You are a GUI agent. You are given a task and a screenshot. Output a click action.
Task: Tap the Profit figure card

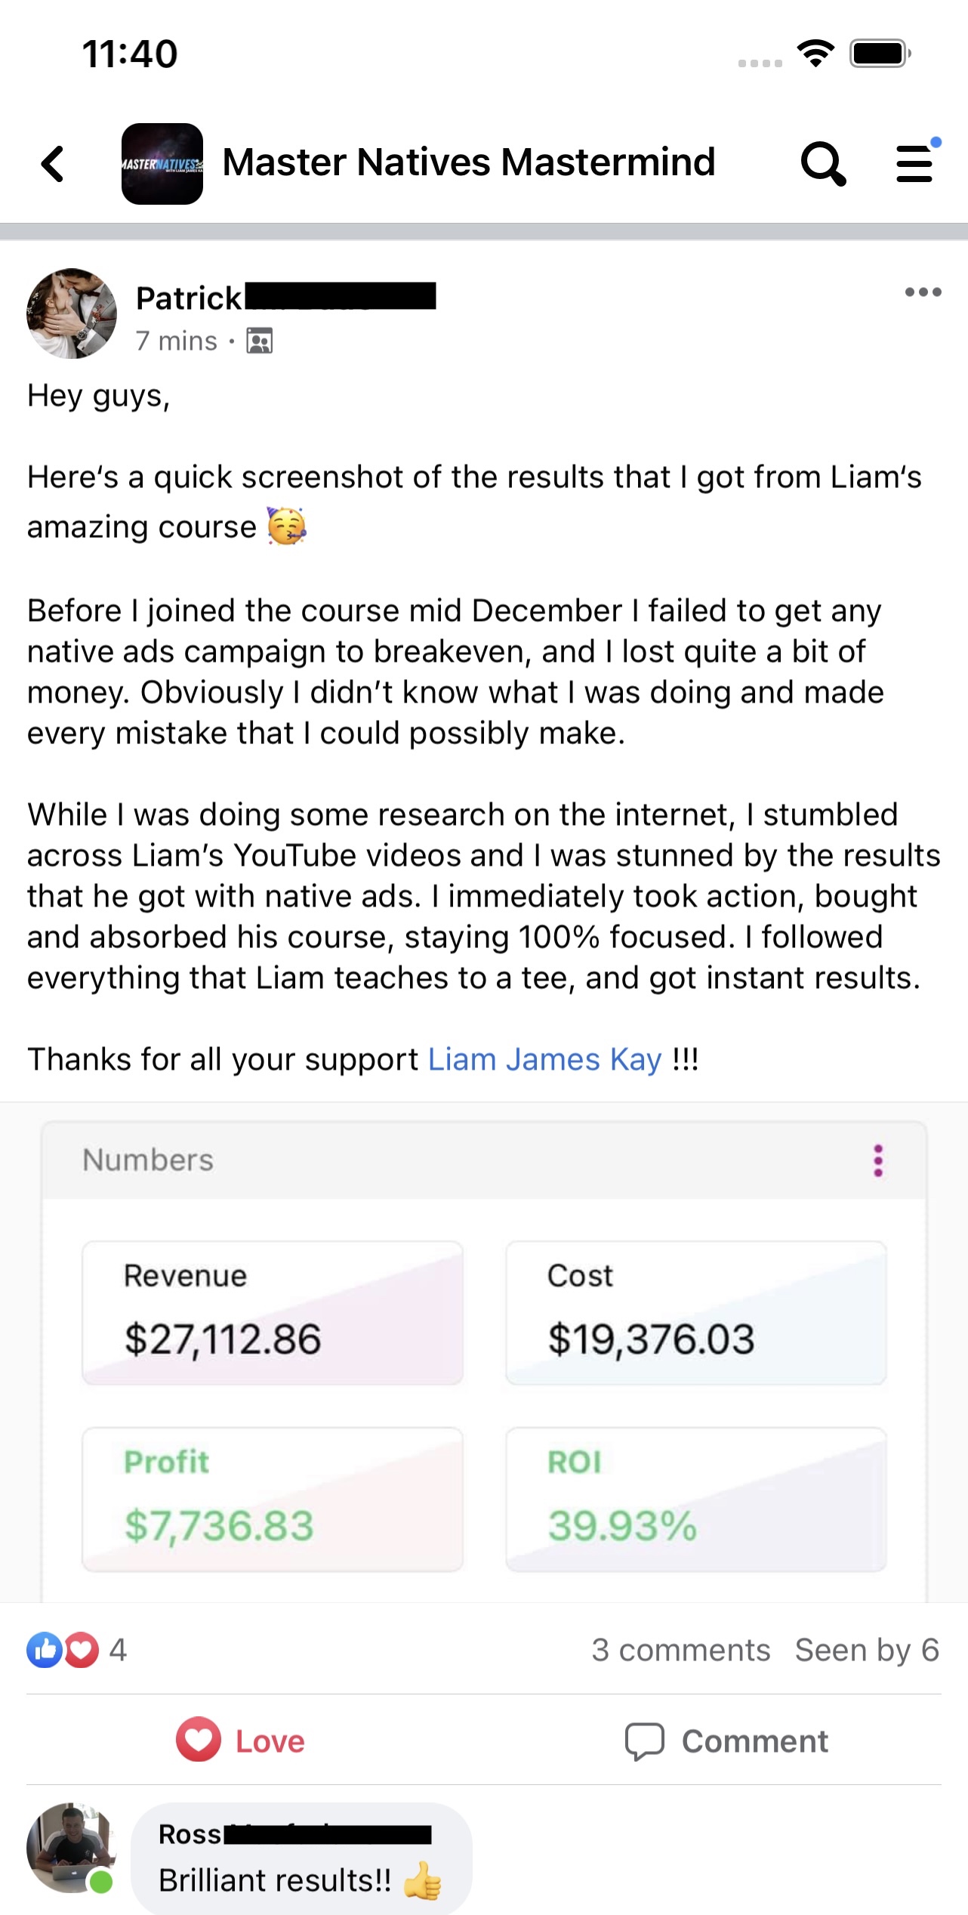pyautogui.click(x=273, y=1499)
